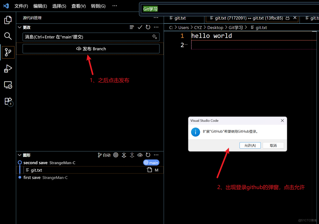Click the target icon to locate current commit
319x224 pixels.
[116, 155]
